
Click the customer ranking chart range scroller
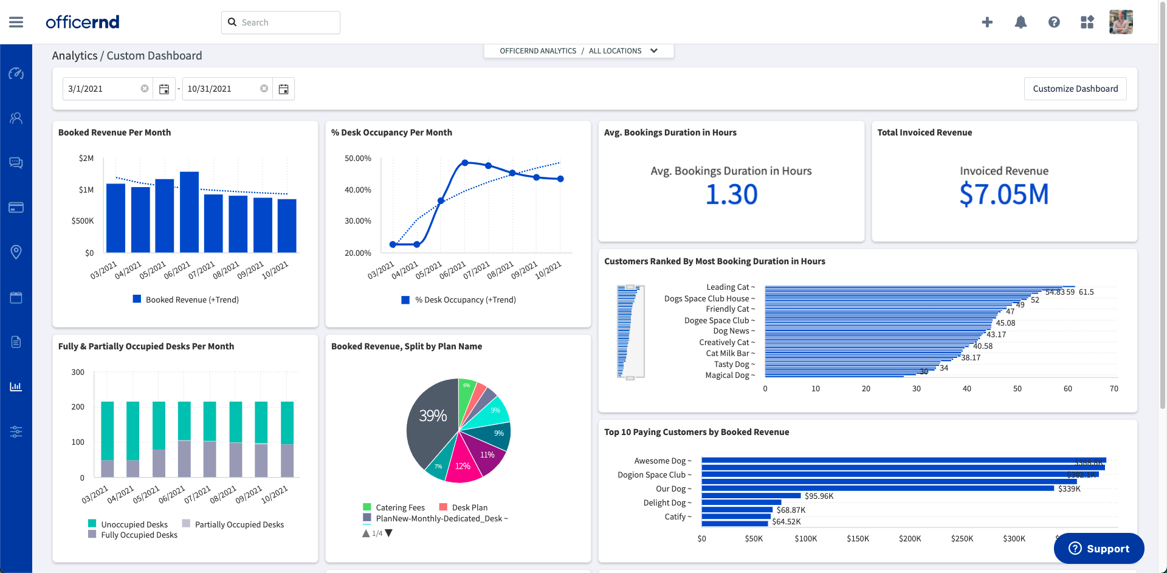[630, 332]
